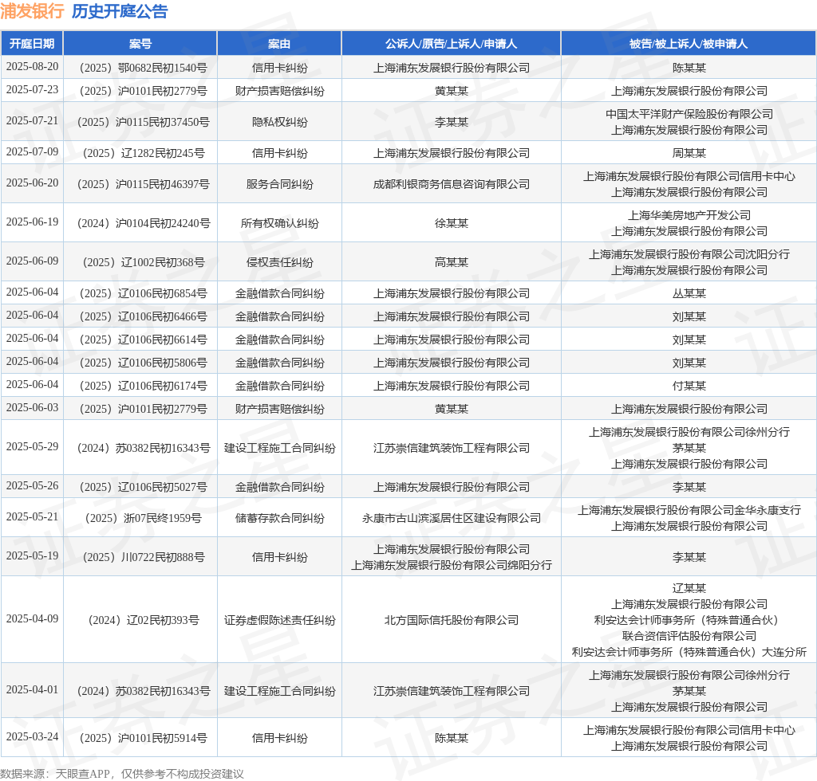This screenshot has height=781, width=817.
Task: Click the date 2025-07-09
Action: click(x=32, y=152)
